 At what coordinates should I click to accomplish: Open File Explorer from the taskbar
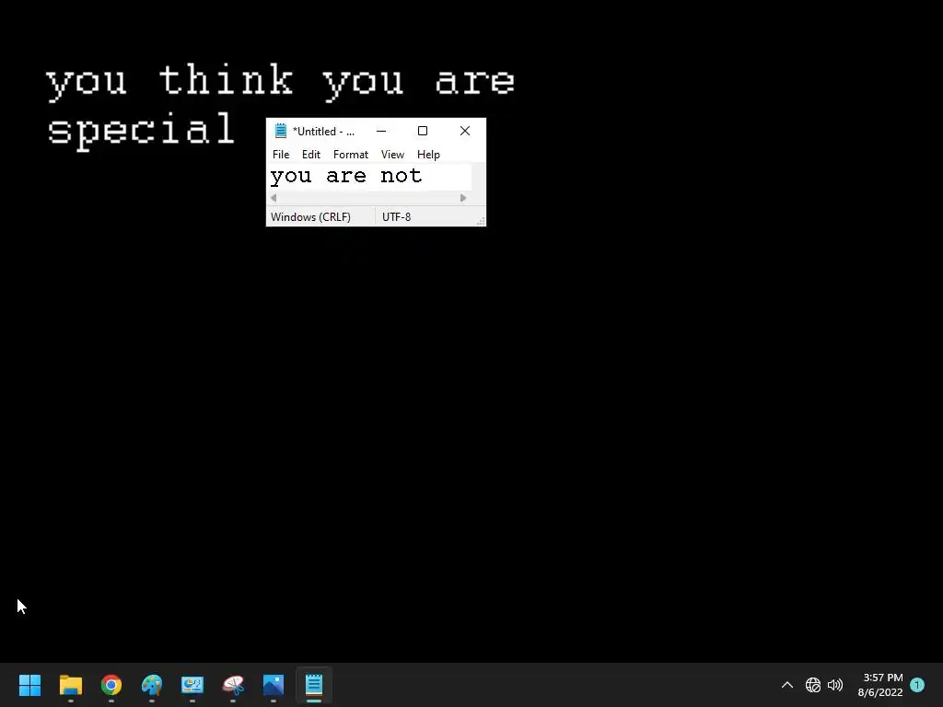pyautogui.click(x=70, y=685)
